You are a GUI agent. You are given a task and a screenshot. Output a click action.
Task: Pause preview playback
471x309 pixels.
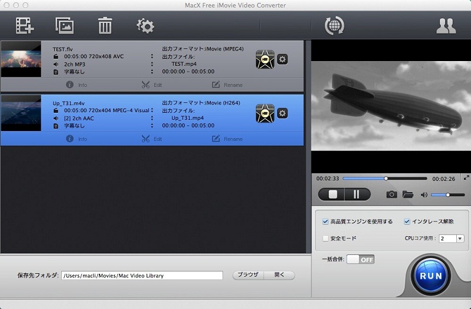point(357,194)
